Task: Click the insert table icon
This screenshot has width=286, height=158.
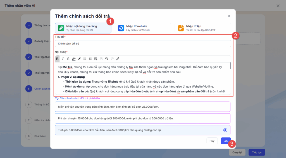Action: (x=96, y=59)
